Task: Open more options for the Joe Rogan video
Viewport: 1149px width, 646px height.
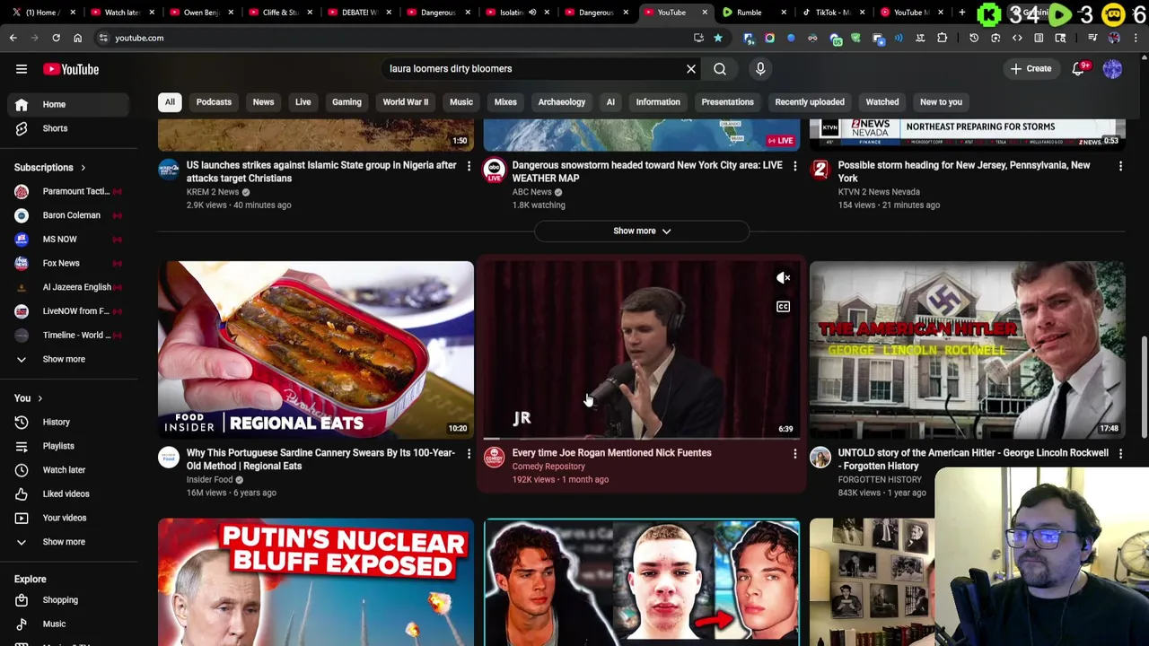Action: [794, 454]
